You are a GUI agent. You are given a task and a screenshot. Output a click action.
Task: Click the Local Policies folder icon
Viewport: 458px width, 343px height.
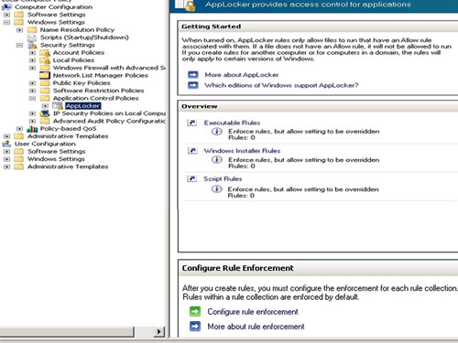tap(45, 60)
